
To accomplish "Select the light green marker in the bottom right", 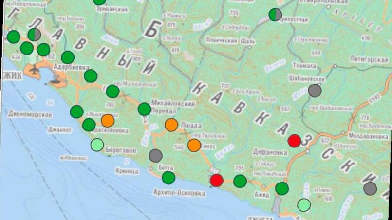I will click(304, 205).
